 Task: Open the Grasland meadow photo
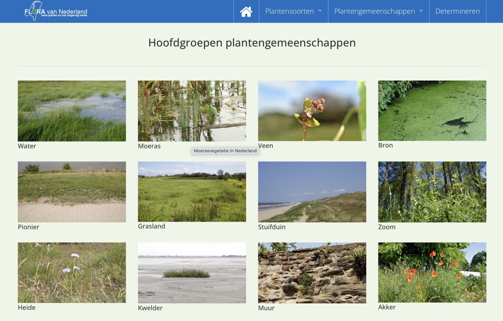[192, 191]
